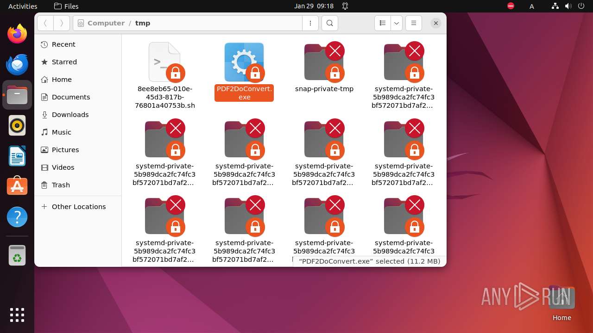Launch Thunderbird Mail from the dock
This screenshot has width=593, height=333.
[x=17, y=64]
